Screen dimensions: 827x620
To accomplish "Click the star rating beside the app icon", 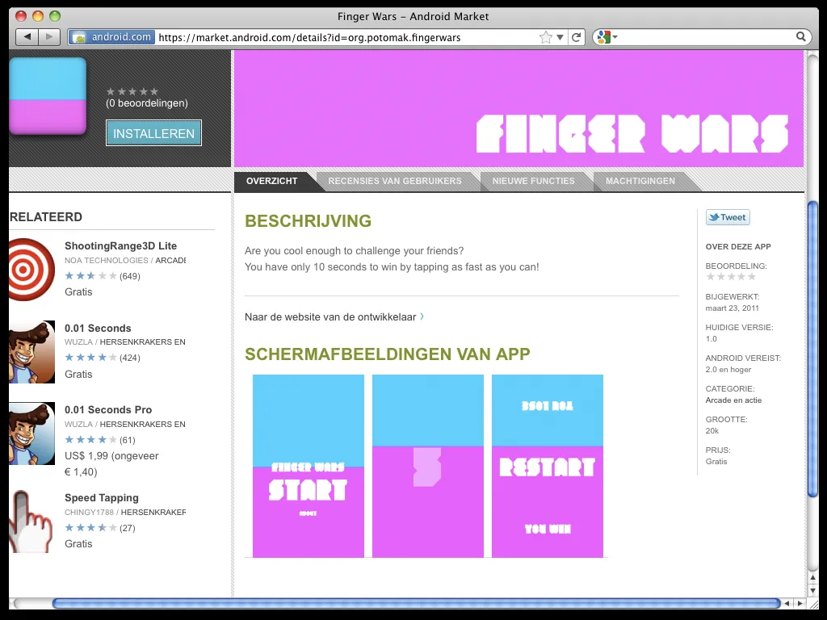I will click(x=132, y=92).
